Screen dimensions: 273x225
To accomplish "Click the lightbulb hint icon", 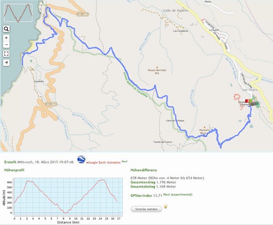I will click(165, 207).
